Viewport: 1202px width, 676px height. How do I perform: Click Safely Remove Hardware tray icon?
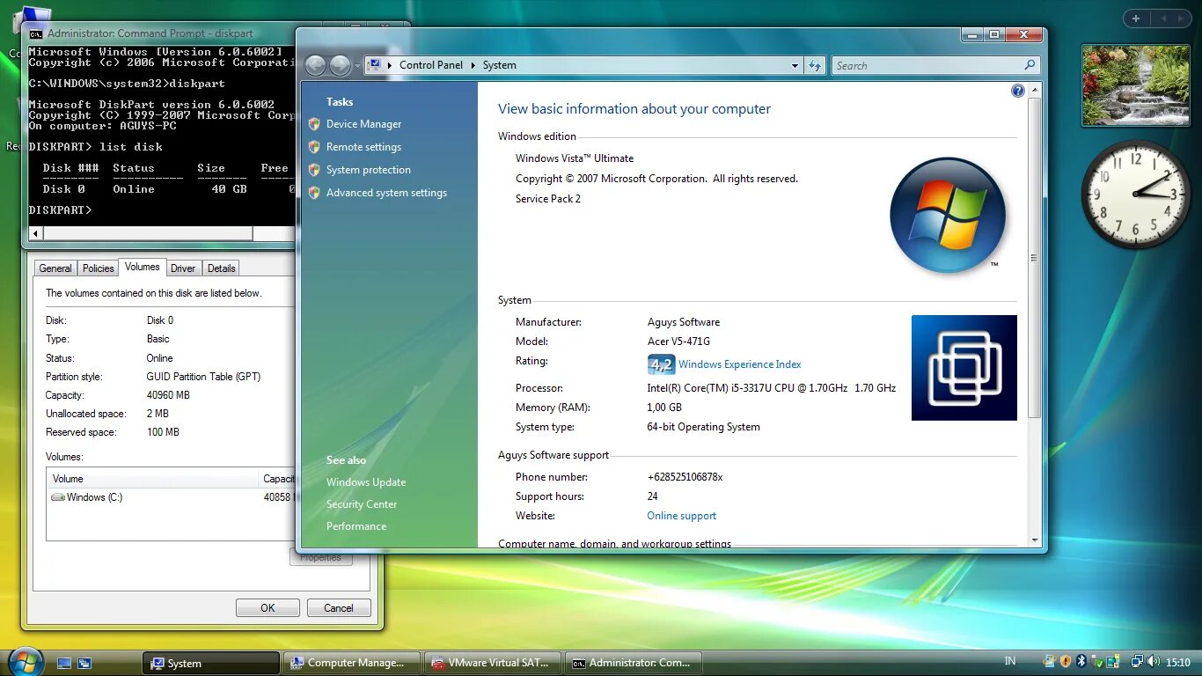pyautogui.click(x=1098, y=661)
